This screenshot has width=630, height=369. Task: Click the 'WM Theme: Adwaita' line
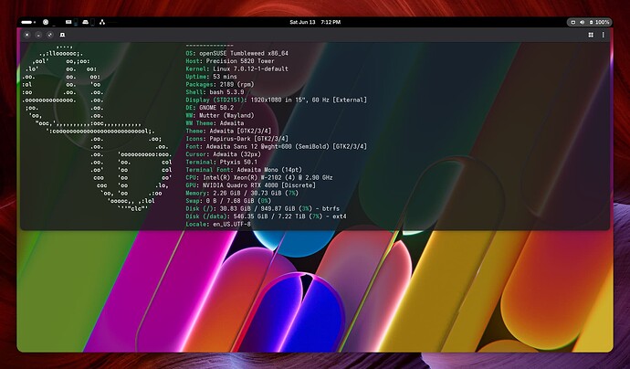(x=215, y=123)
